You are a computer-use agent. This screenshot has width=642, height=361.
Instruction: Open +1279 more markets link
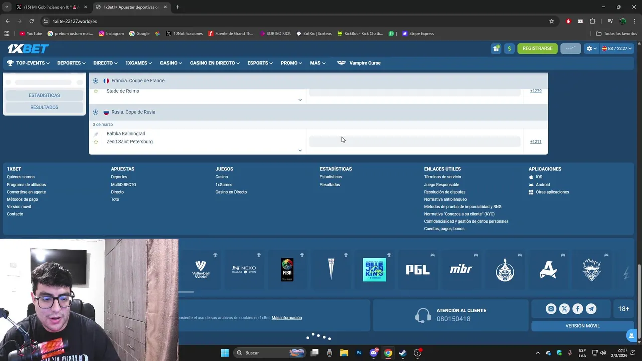536,91
